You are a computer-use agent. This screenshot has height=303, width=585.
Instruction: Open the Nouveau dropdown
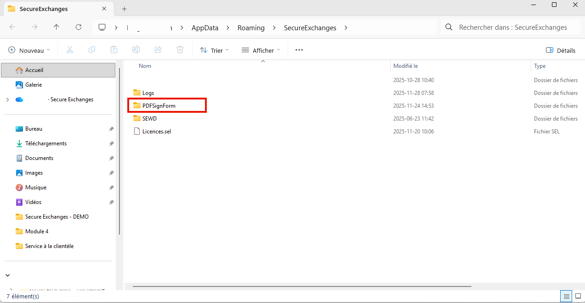[x=29, y=50]
